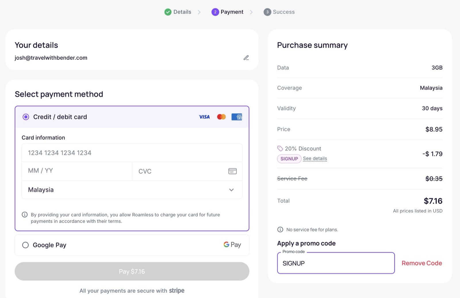Click the Visa card logo

[x=204, y=117]
